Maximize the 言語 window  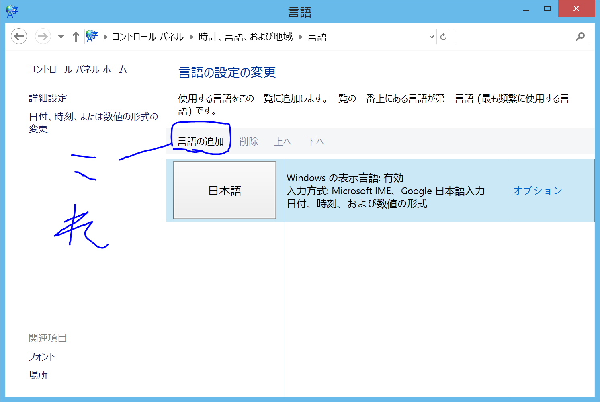click(547, 9)
